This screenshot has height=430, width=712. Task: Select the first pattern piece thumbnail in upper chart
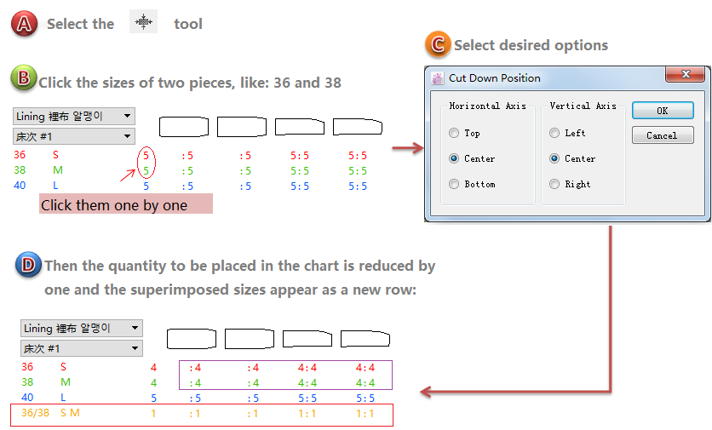click(184, 128)
